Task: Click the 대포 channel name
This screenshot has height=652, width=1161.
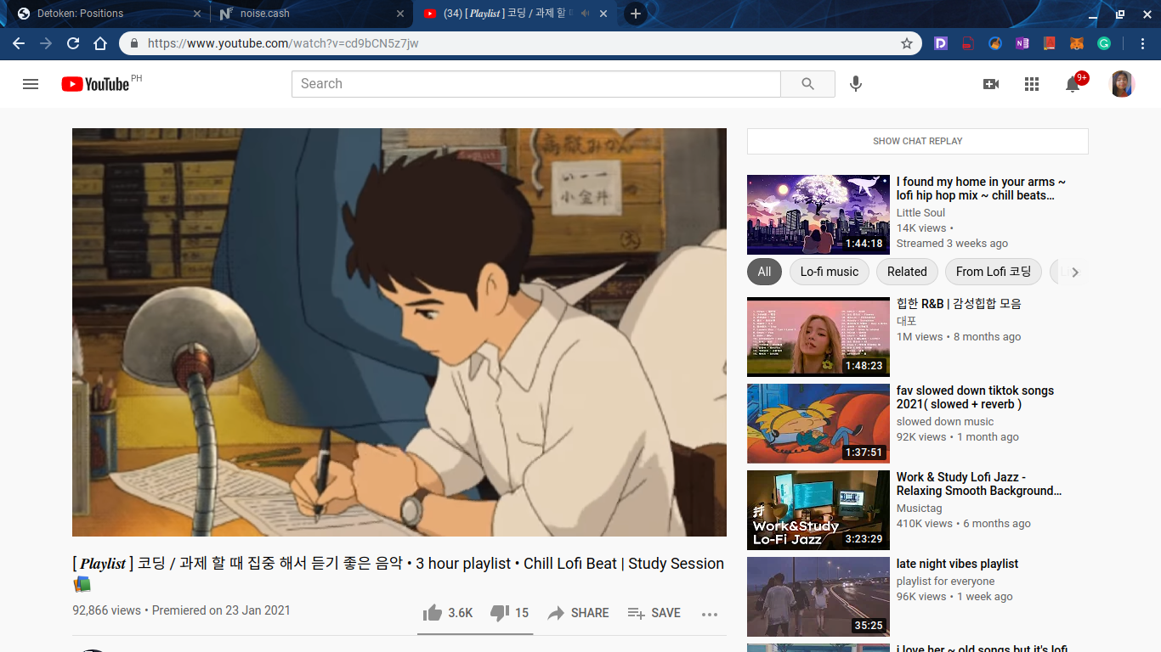Action: click(x=907, y=322)
